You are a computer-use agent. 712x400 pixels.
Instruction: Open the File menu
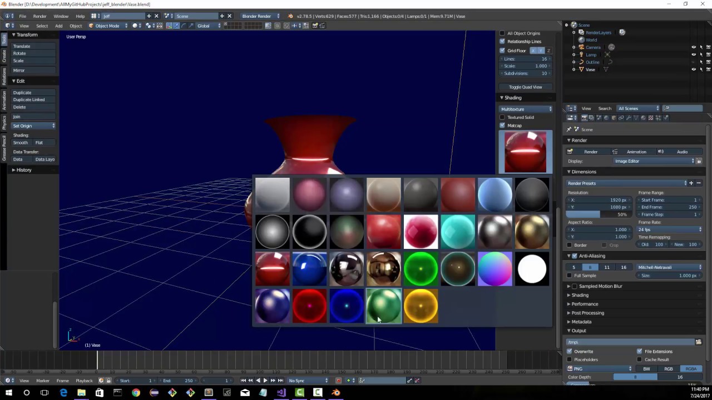coord(23,16)
